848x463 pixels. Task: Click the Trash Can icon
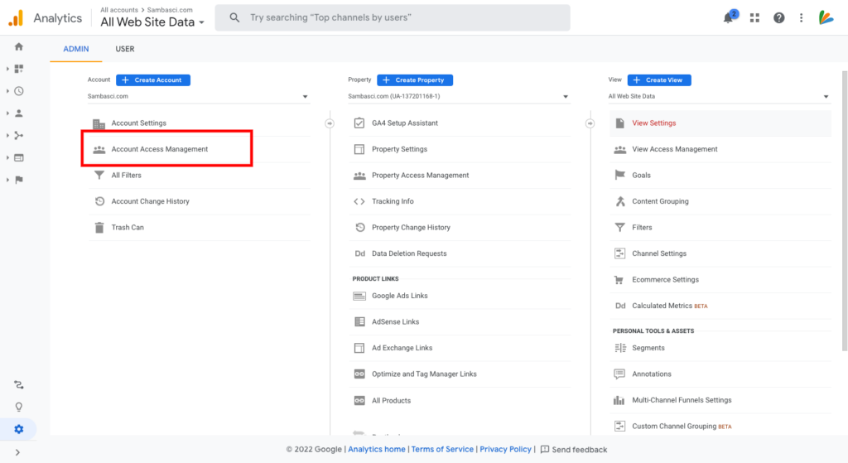coord(99,227)
